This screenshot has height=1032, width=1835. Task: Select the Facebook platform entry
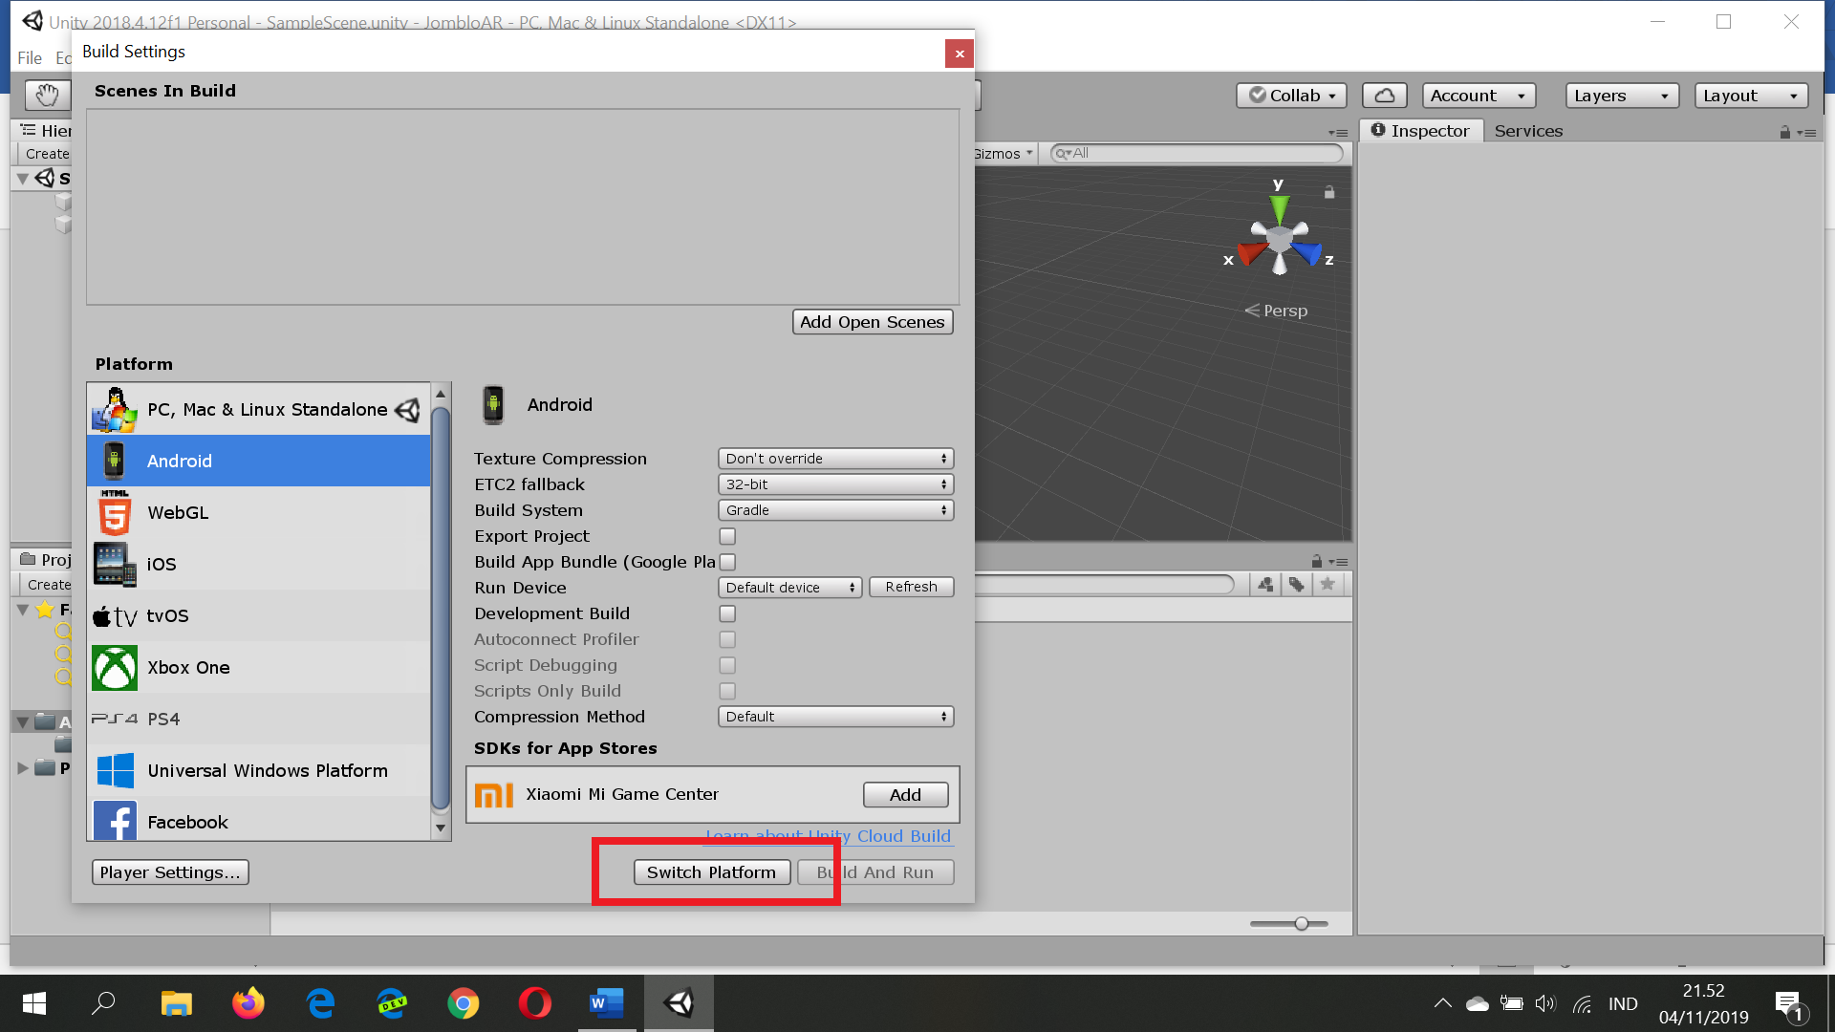point(187,823)
